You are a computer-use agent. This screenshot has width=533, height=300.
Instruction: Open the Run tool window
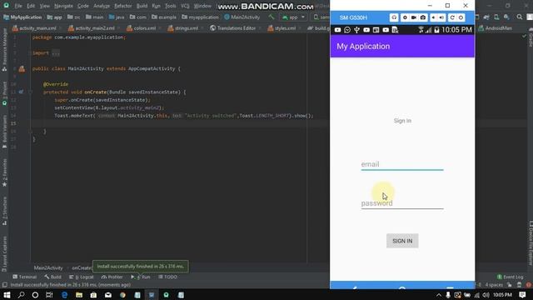[141, 277]
